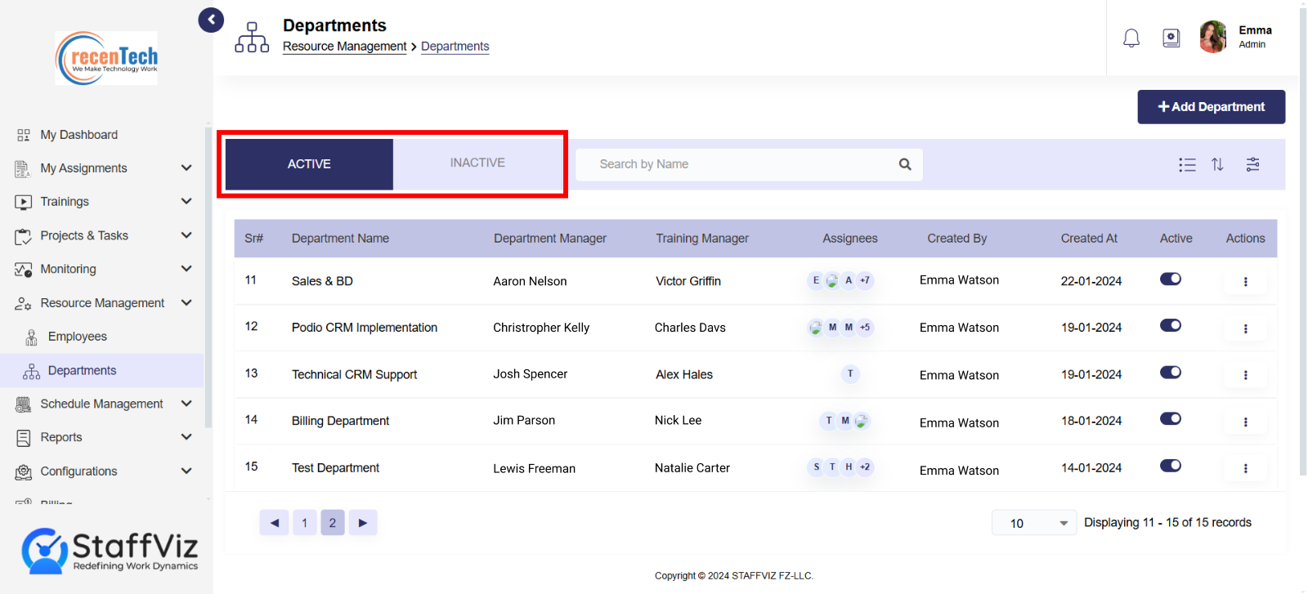Follow the Resource Management breadcrumb link
1308x594 pixels.
coord(344,47)
